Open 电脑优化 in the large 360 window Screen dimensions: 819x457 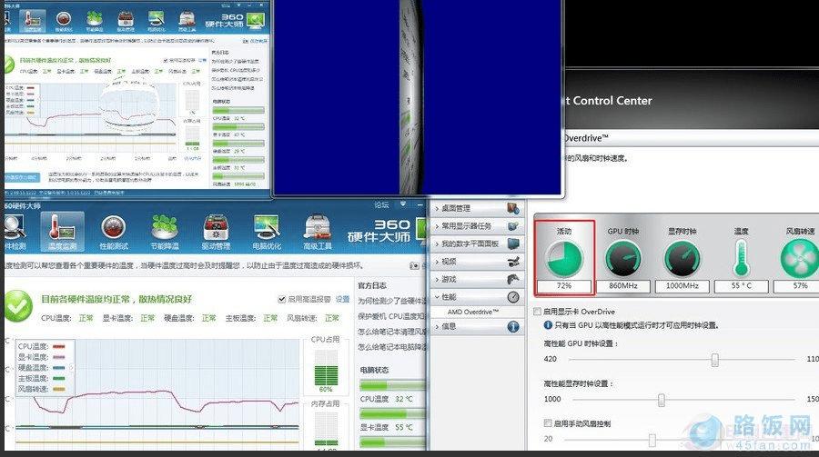tap(267, 233)
